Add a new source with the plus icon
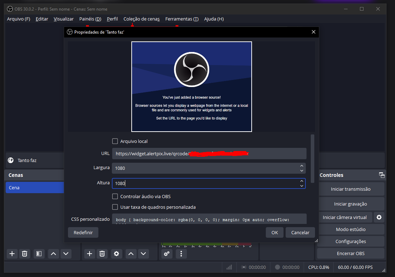 tap(89, 254)
